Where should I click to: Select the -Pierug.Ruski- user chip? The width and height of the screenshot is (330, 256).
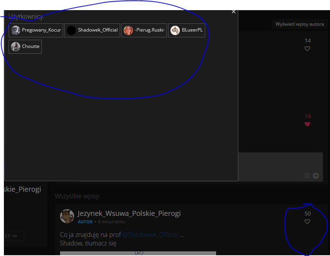click(144, 30)
